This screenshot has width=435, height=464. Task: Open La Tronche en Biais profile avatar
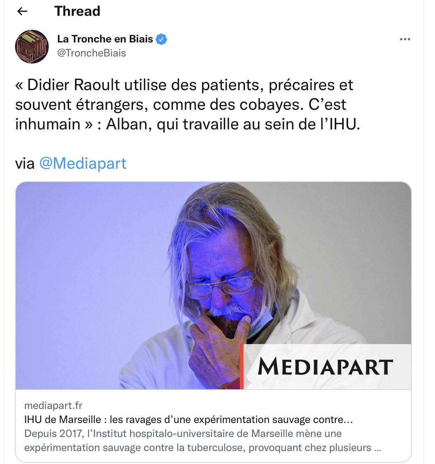pyautogui.click(x=32, y=47)
